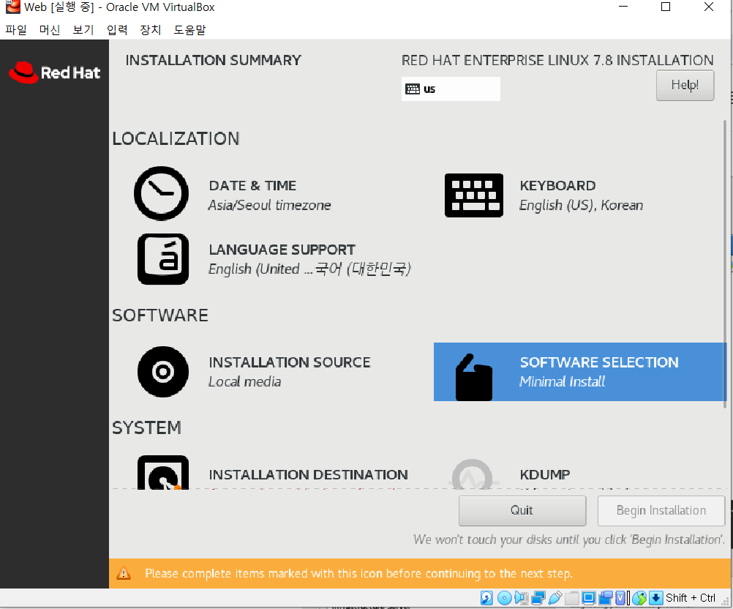Viewport: 733px width, 609px height.
Task: Click the Begin Installation button
Action: 661,510
